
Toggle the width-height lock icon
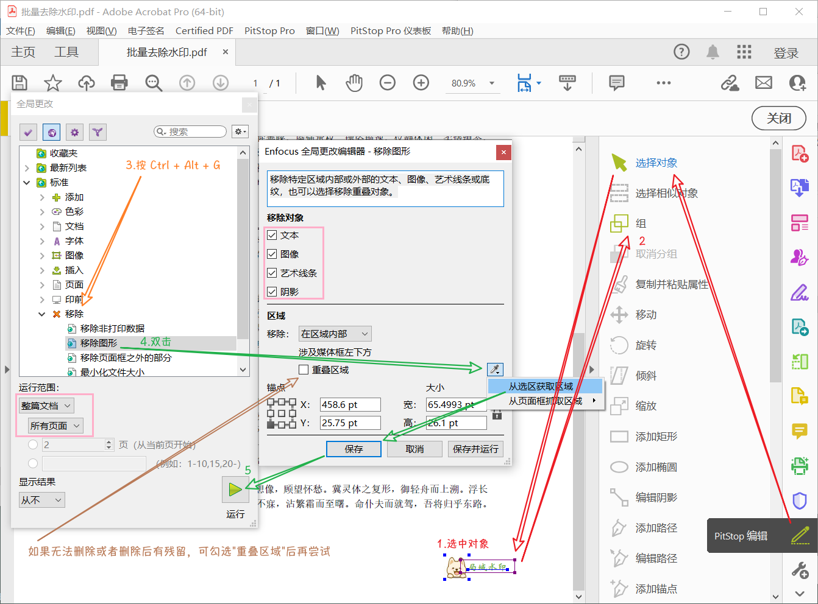click(x=497, y=414)
